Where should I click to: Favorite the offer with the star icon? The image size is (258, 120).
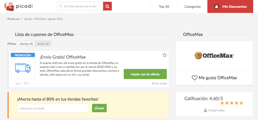pos(165,55)
